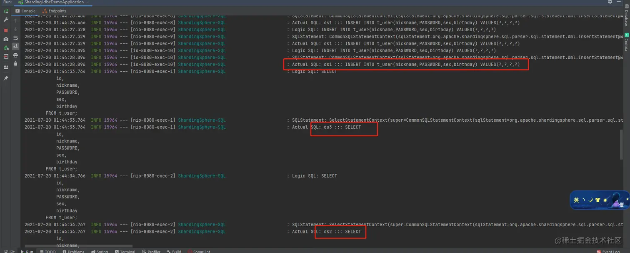Viewport: 630px width, 253px height.
Task: Switch to the Endpoints tab
Action: click(54, 11)
